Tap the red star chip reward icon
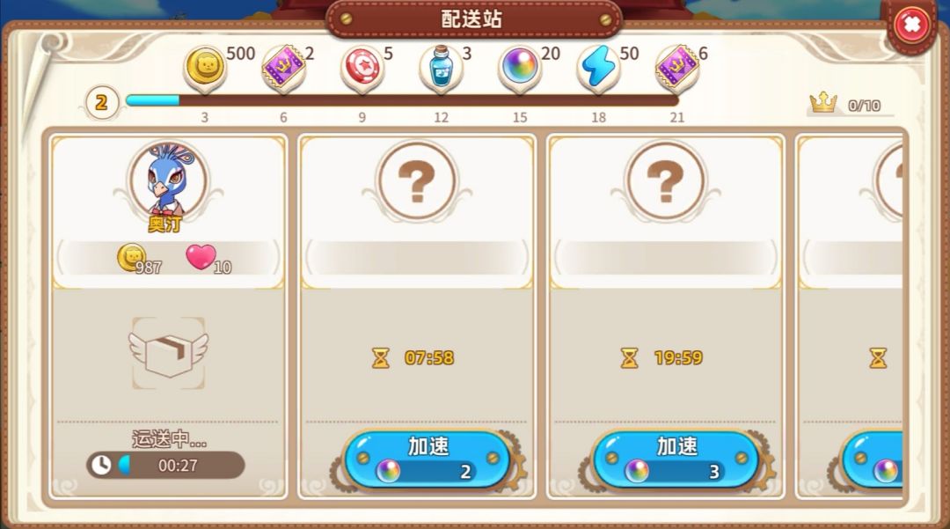 [x=362, y=67]
